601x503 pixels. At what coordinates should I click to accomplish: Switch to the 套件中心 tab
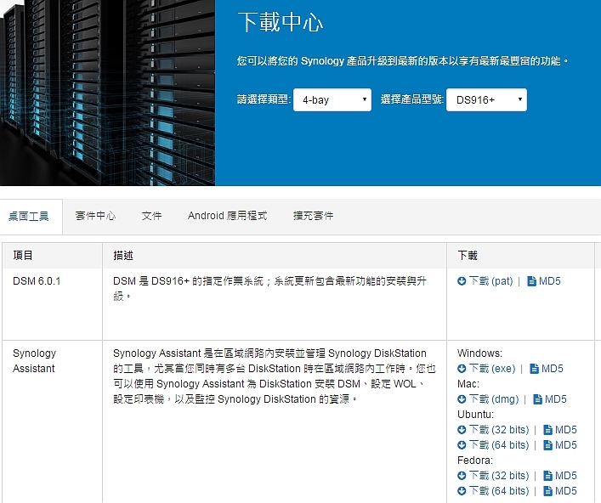[95, 216]
